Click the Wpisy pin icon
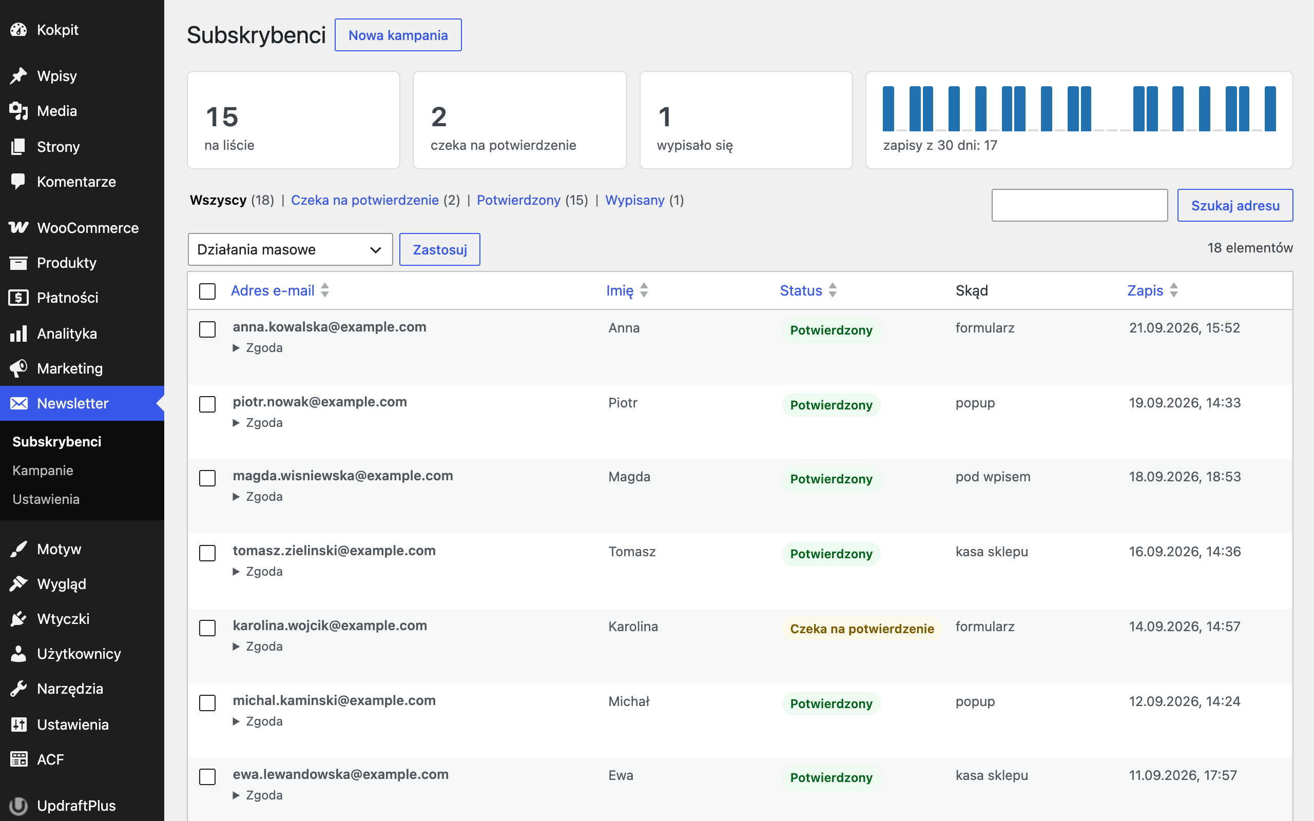 click(x=18, y=76)
